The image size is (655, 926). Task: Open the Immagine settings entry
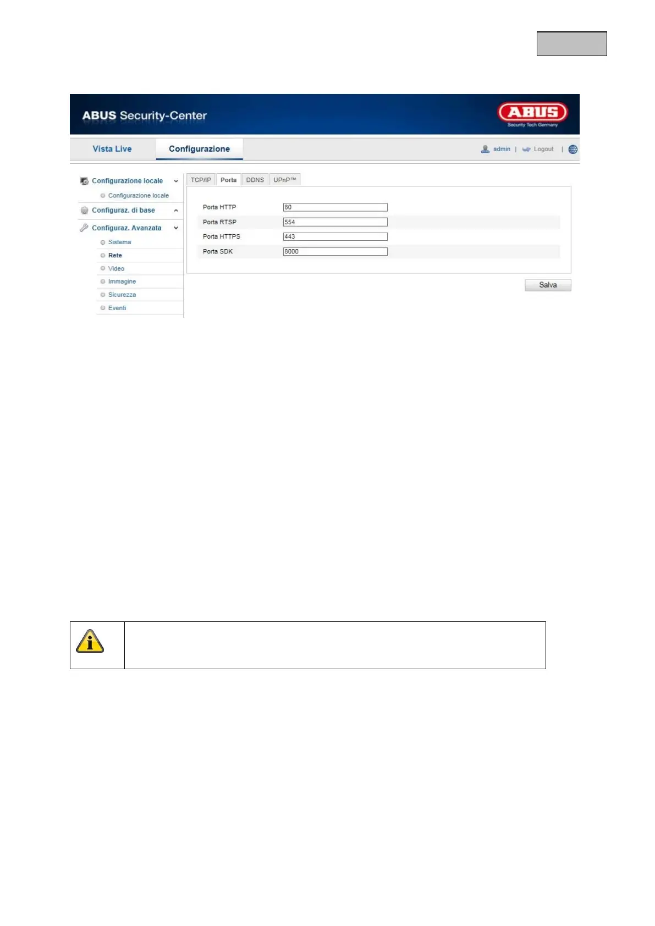(122, 282)
